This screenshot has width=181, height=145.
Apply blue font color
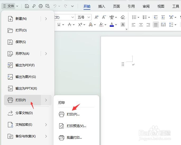[x=112, y=25]
